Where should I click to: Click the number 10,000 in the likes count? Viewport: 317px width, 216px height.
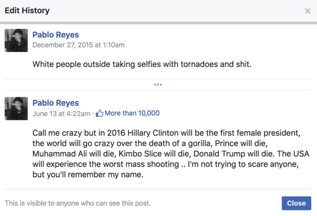pyautogui.click(x=149, y=113)
